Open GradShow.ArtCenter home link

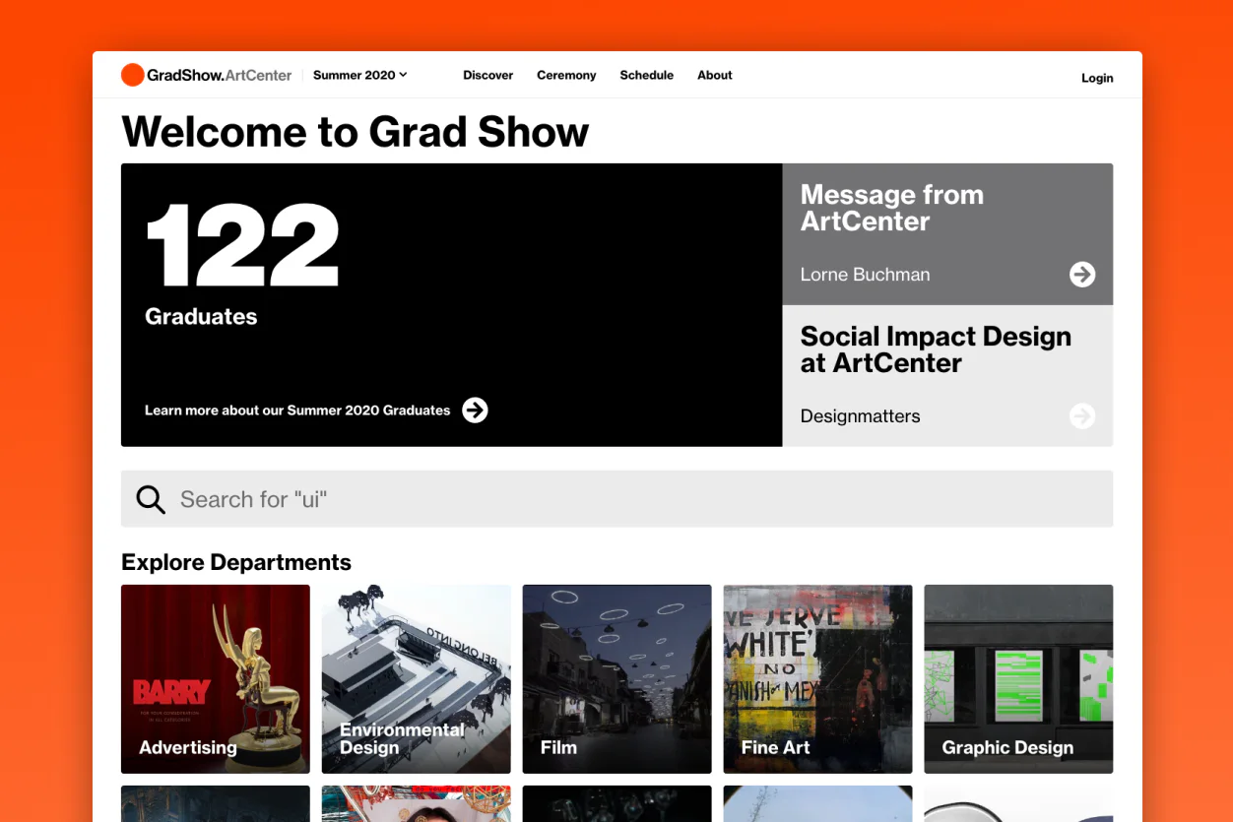207,75
